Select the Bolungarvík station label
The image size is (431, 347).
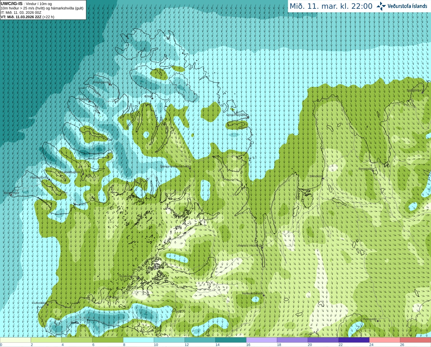pos(101,82)
